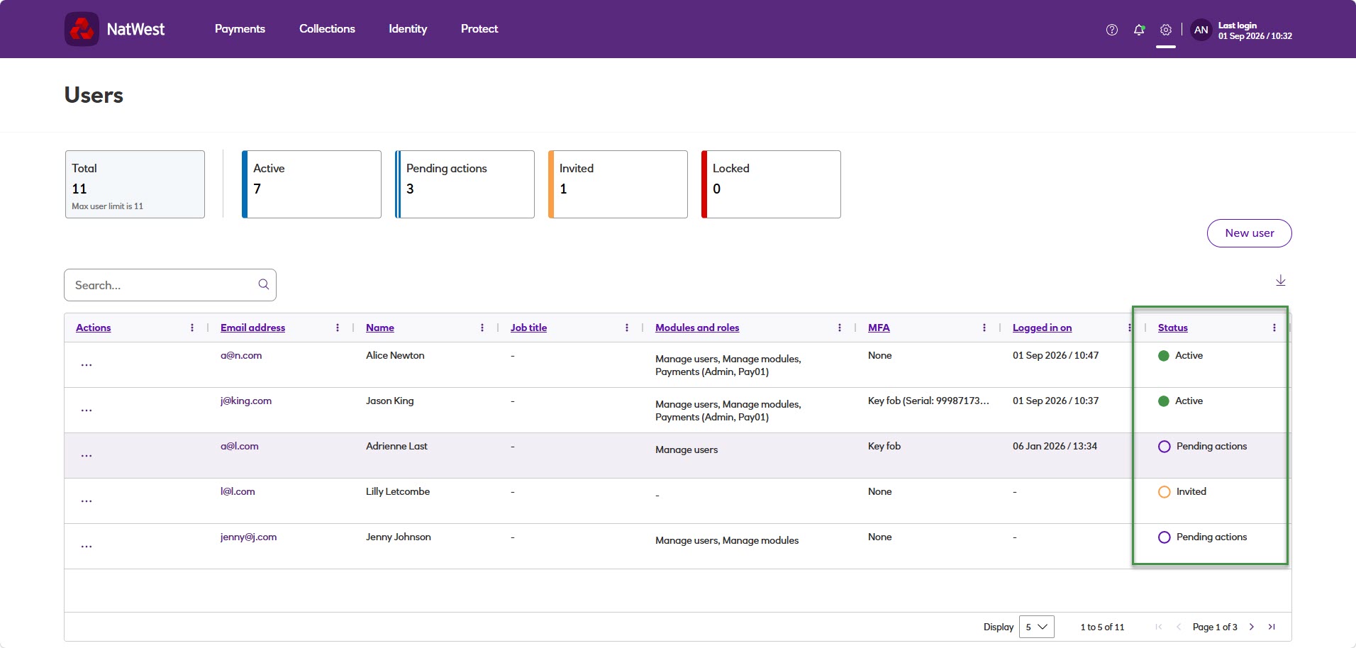Jump to last page of users
This screenshot has height=648, width=1356.
pyautogui.click(x=1272, y=627)
